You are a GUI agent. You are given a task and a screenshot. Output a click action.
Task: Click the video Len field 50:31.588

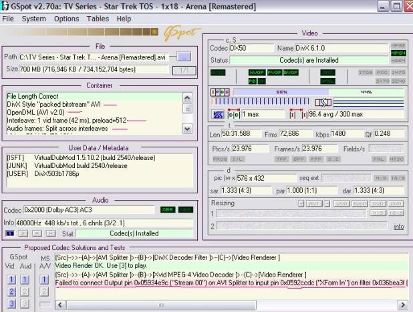241,133
